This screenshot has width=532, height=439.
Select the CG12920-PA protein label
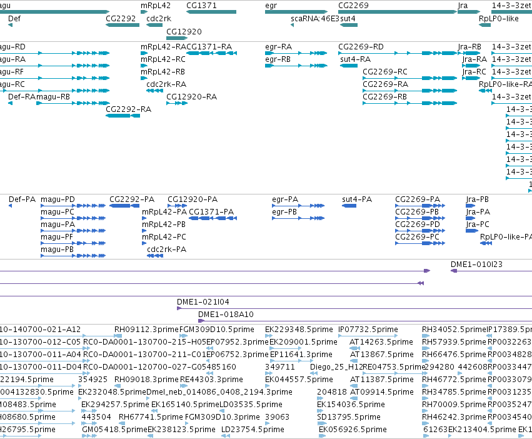193,199
